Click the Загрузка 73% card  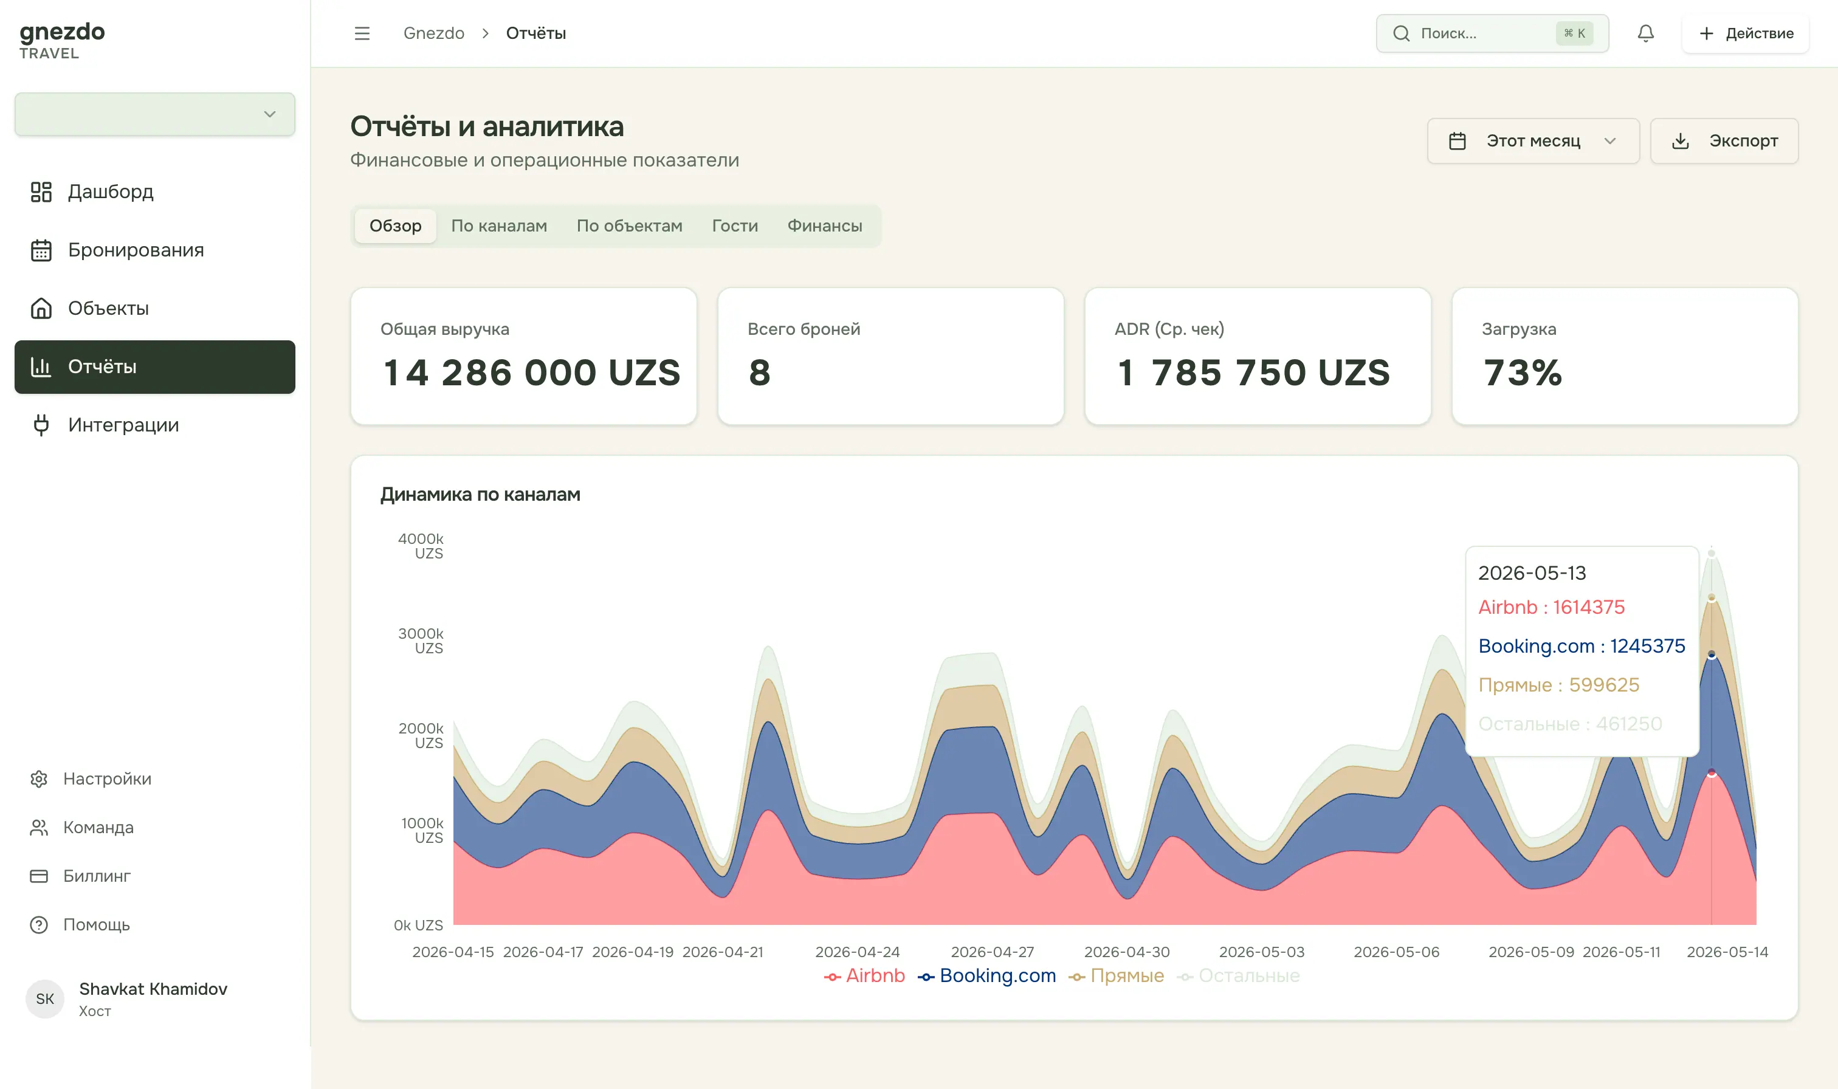(1625, 356)
